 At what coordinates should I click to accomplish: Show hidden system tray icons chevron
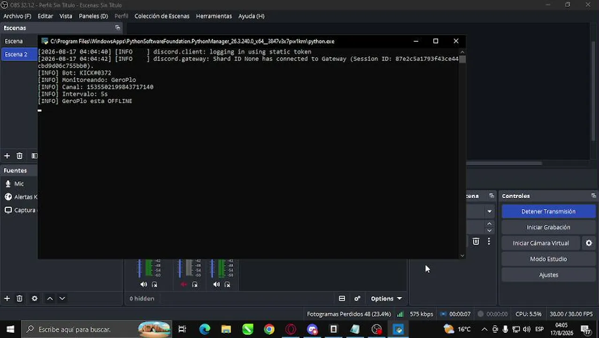pyautogui.click(x=484, y=330)
